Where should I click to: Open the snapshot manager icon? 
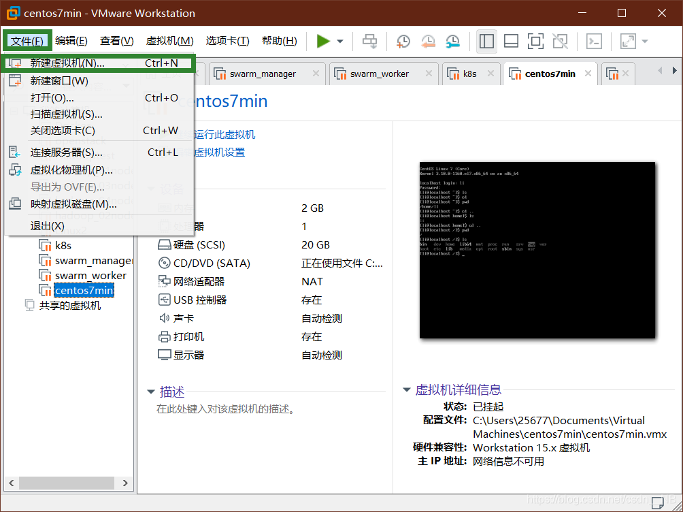453,41
